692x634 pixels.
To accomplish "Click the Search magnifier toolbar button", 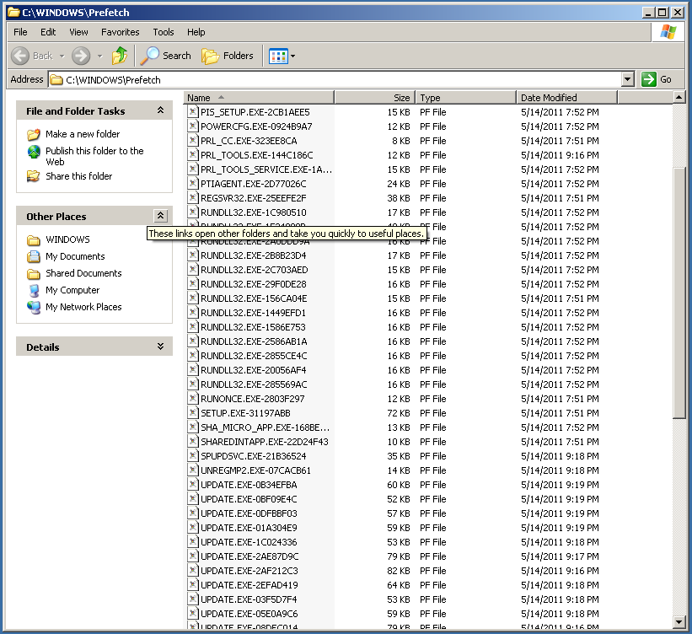I will point(166,56).
